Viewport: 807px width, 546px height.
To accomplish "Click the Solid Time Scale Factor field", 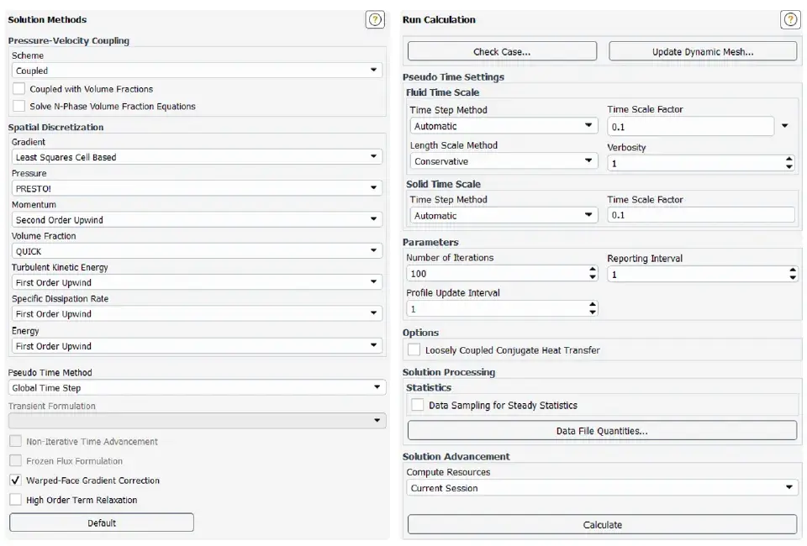I will pos(701,215).
